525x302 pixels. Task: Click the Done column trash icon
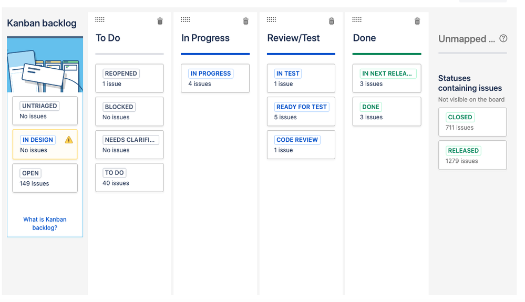(x=417, y=22)
